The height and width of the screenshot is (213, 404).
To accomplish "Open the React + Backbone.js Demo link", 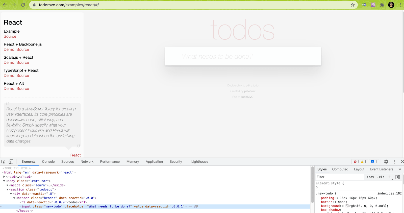I will coord(9,50).
